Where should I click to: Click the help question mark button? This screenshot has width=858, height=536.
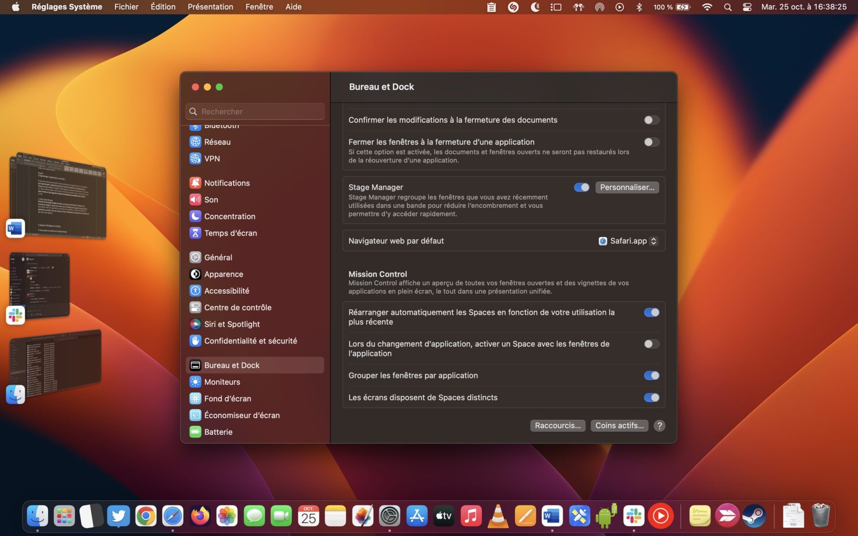(660, 426)
